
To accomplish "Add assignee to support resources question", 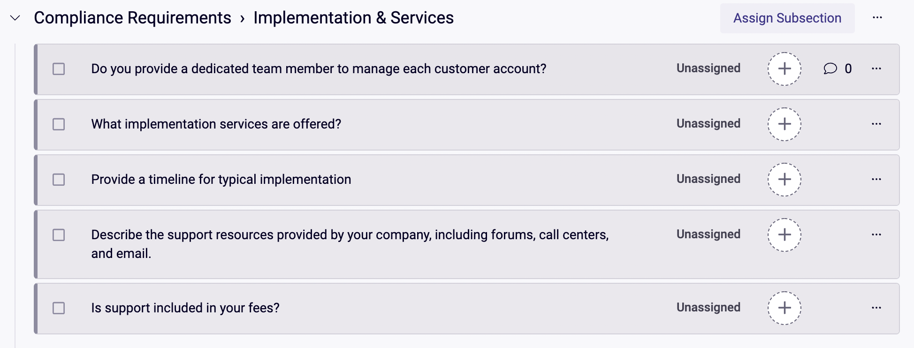I will (785, 235).
